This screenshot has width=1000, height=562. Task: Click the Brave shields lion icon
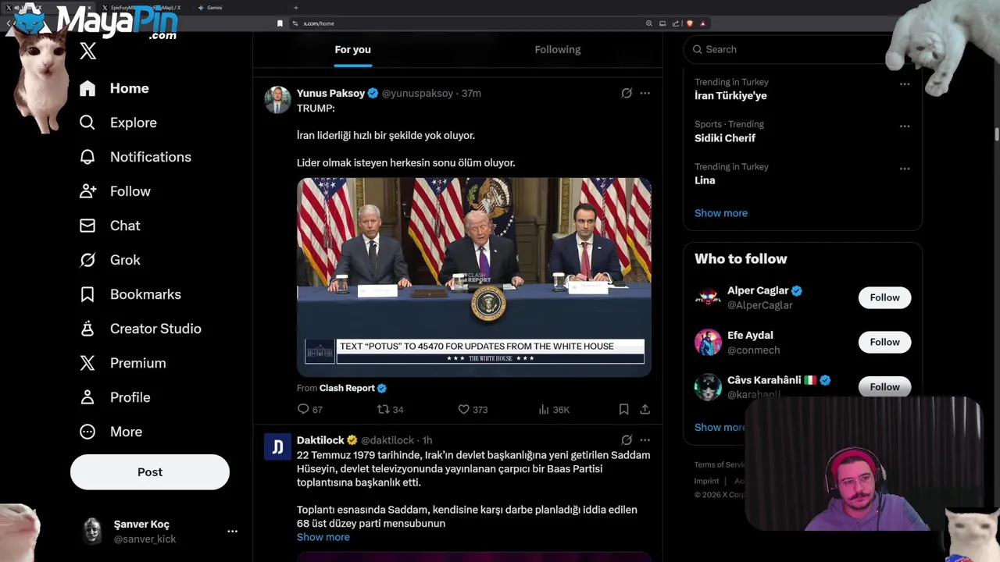(689, 23)
